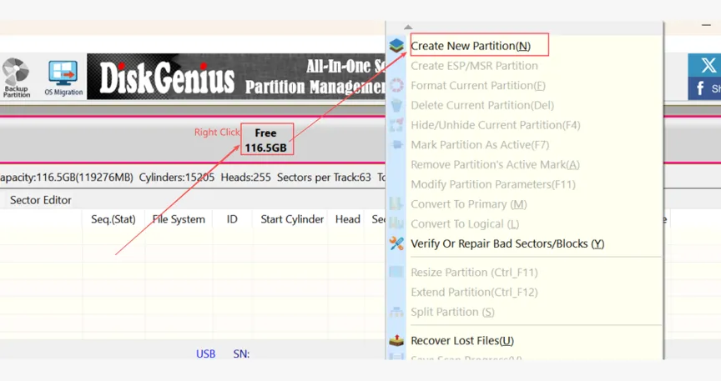The image size is (721, 381).
Task: Click the Heads:255 disk info text
Action: (245, 178)
